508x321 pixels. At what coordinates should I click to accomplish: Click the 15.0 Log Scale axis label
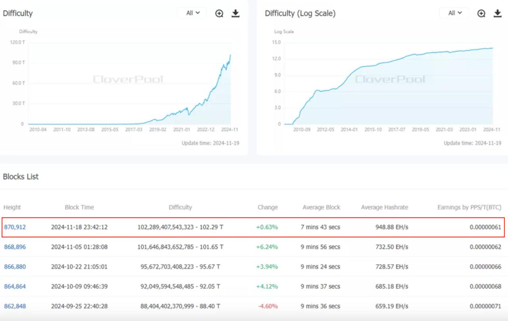pyautogui.click(x=277, y=42)
